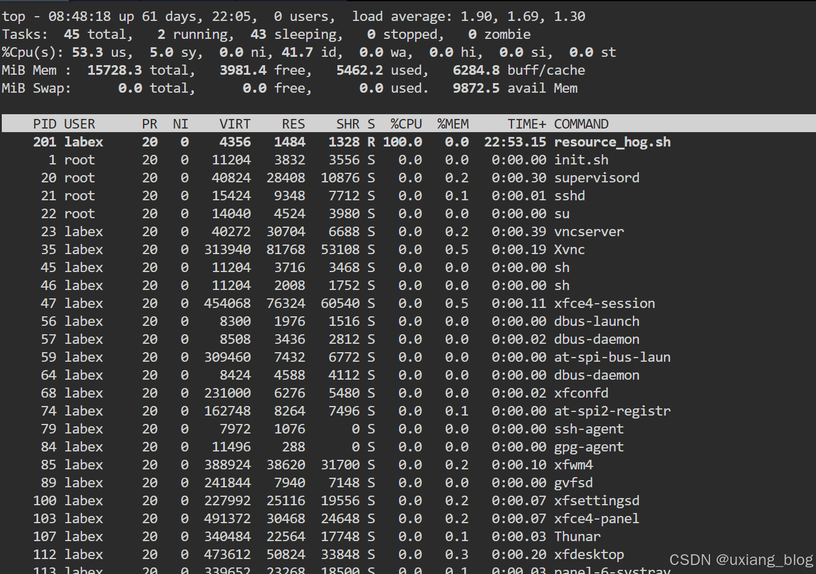
Task: Select the at-spi-bus-laun process name
Action: tap(612, 358)
